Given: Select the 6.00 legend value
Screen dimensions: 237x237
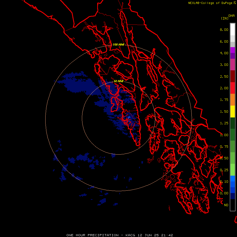Looking at the screenshot, I should click(224, 41).
